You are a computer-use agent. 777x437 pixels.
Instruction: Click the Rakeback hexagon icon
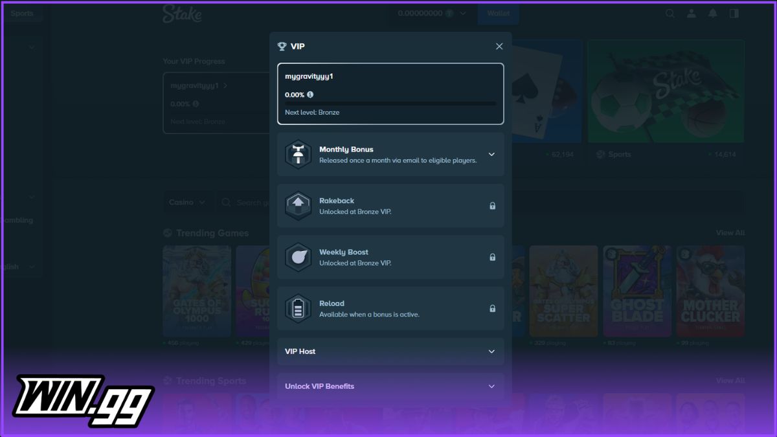point(298,206)
